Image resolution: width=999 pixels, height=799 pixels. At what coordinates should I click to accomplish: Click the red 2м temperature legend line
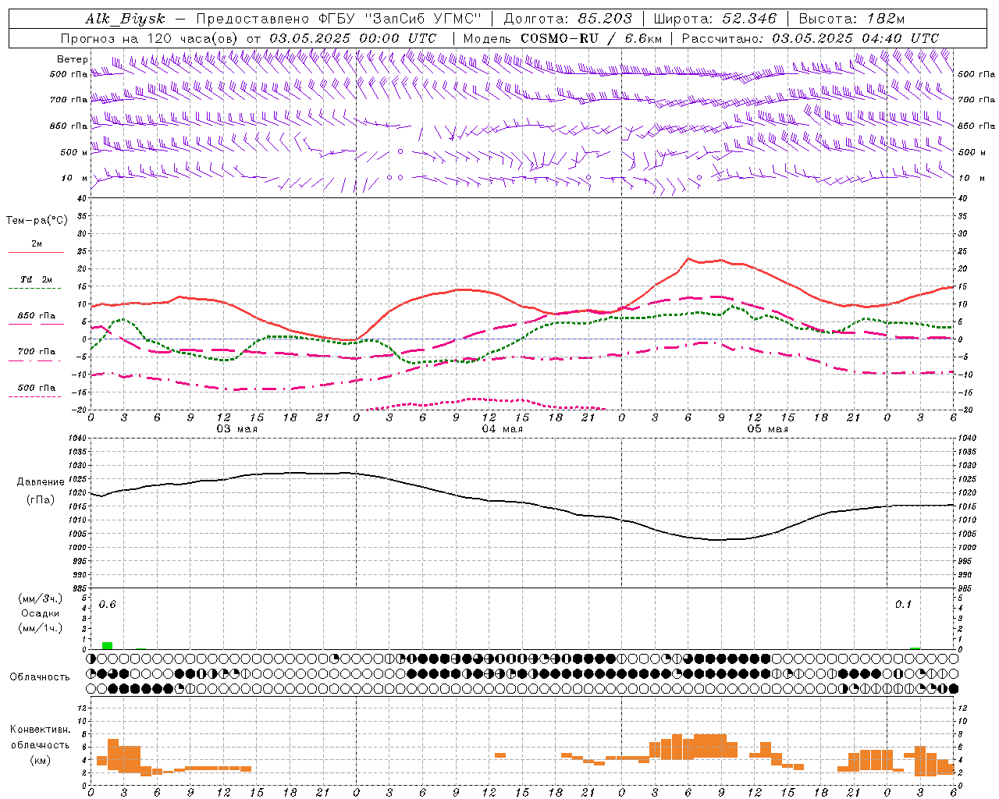click(36, 253)
